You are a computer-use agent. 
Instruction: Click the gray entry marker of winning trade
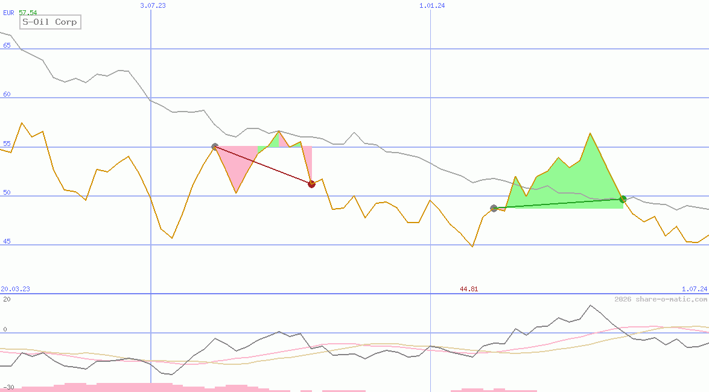(x=494, y=208)
